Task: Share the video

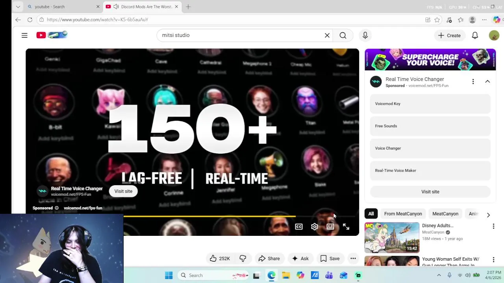Action: pos(269,258)
